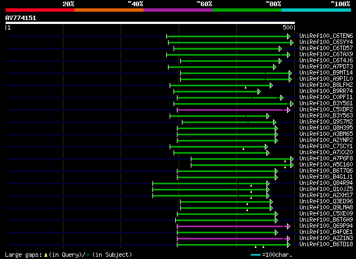Select the UniRef100_A7P6F8 label
This screenshot has height=259, width=356.
(326, 159)
